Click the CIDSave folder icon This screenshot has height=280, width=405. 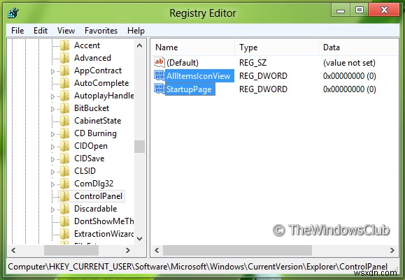tap(64, 159)
